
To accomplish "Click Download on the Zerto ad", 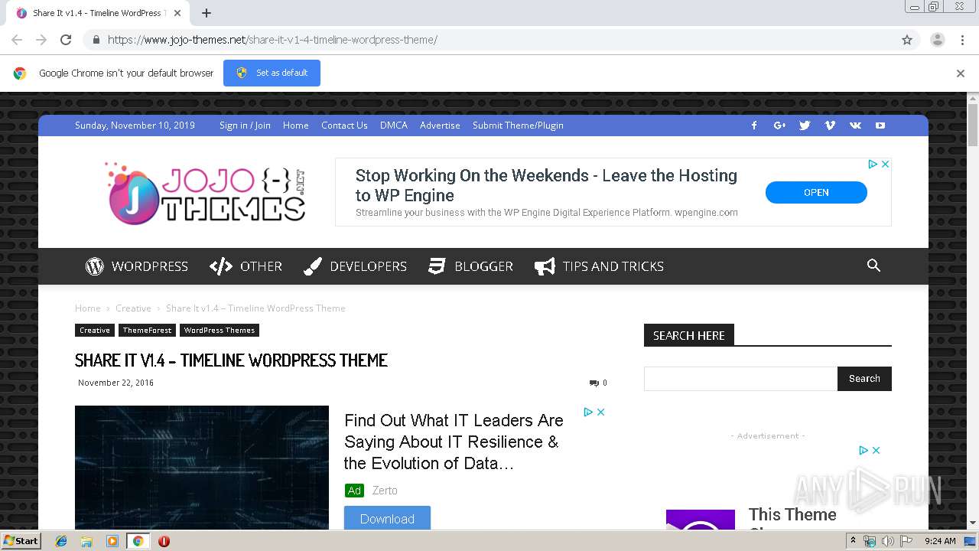I will pos(387,518).
